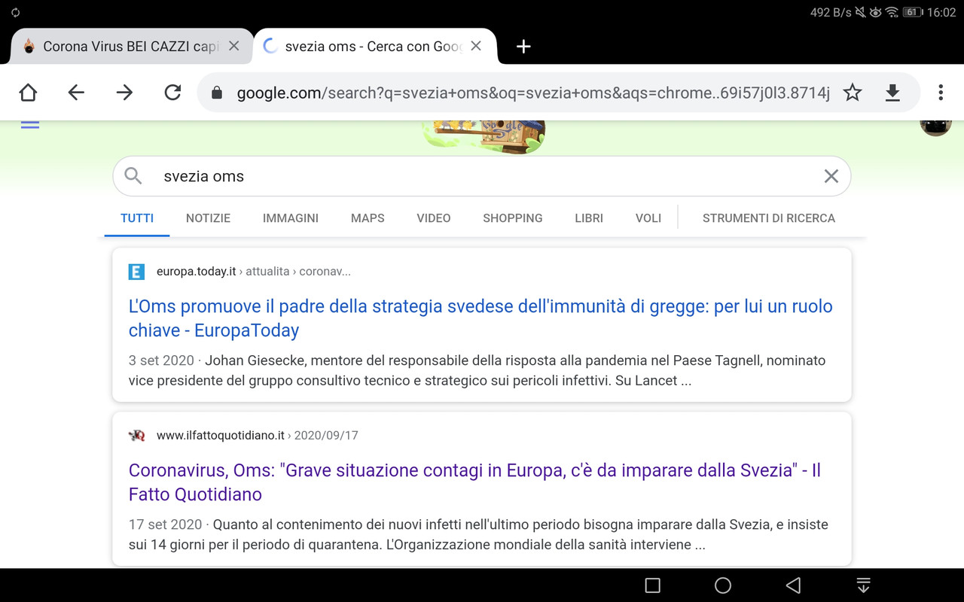Screen dimensions: 964x602
Task: Open Google hamburger menu
Action: [x=30, y=124]
